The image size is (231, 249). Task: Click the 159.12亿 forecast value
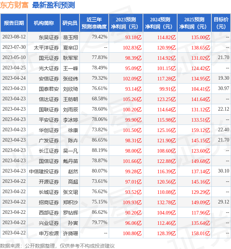pyautogui.click(x=201, y=131)
